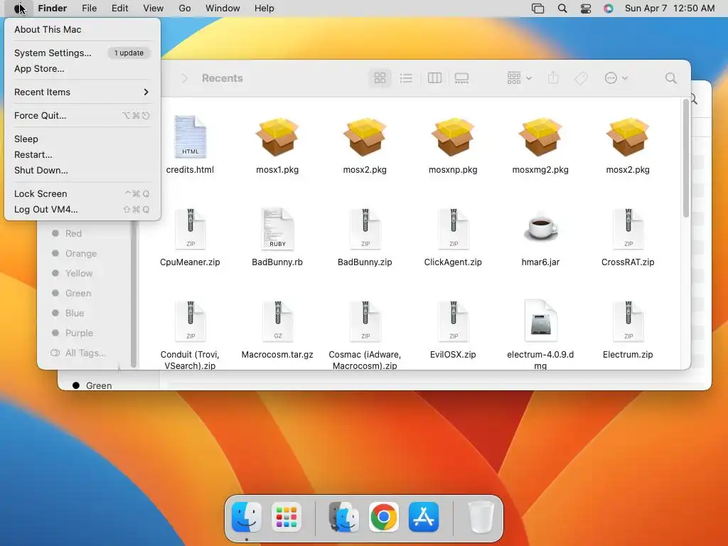
Task: Open the File menu
Action: click(x=89, y=9)
